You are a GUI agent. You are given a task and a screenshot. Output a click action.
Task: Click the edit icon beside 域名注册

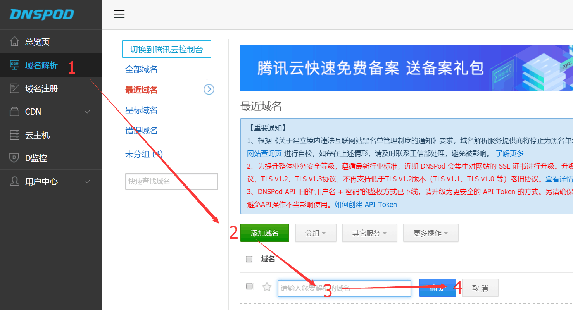click(14, 88)
